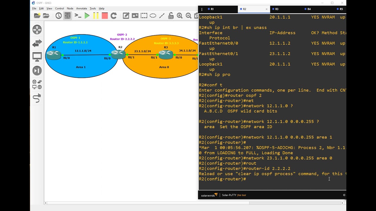Open the Annotate menu
This screenshot has width=376, height=211.
pyautogui.click(x=82, y=8)
